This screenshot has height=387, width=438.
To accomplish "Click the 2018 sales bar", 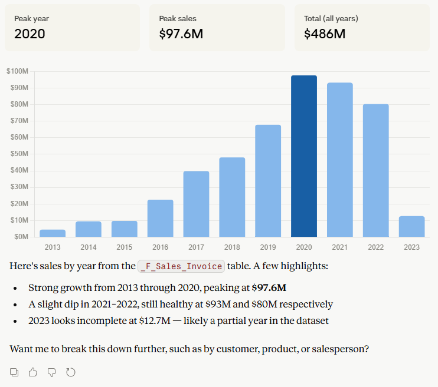I will [x=232, y=197].
